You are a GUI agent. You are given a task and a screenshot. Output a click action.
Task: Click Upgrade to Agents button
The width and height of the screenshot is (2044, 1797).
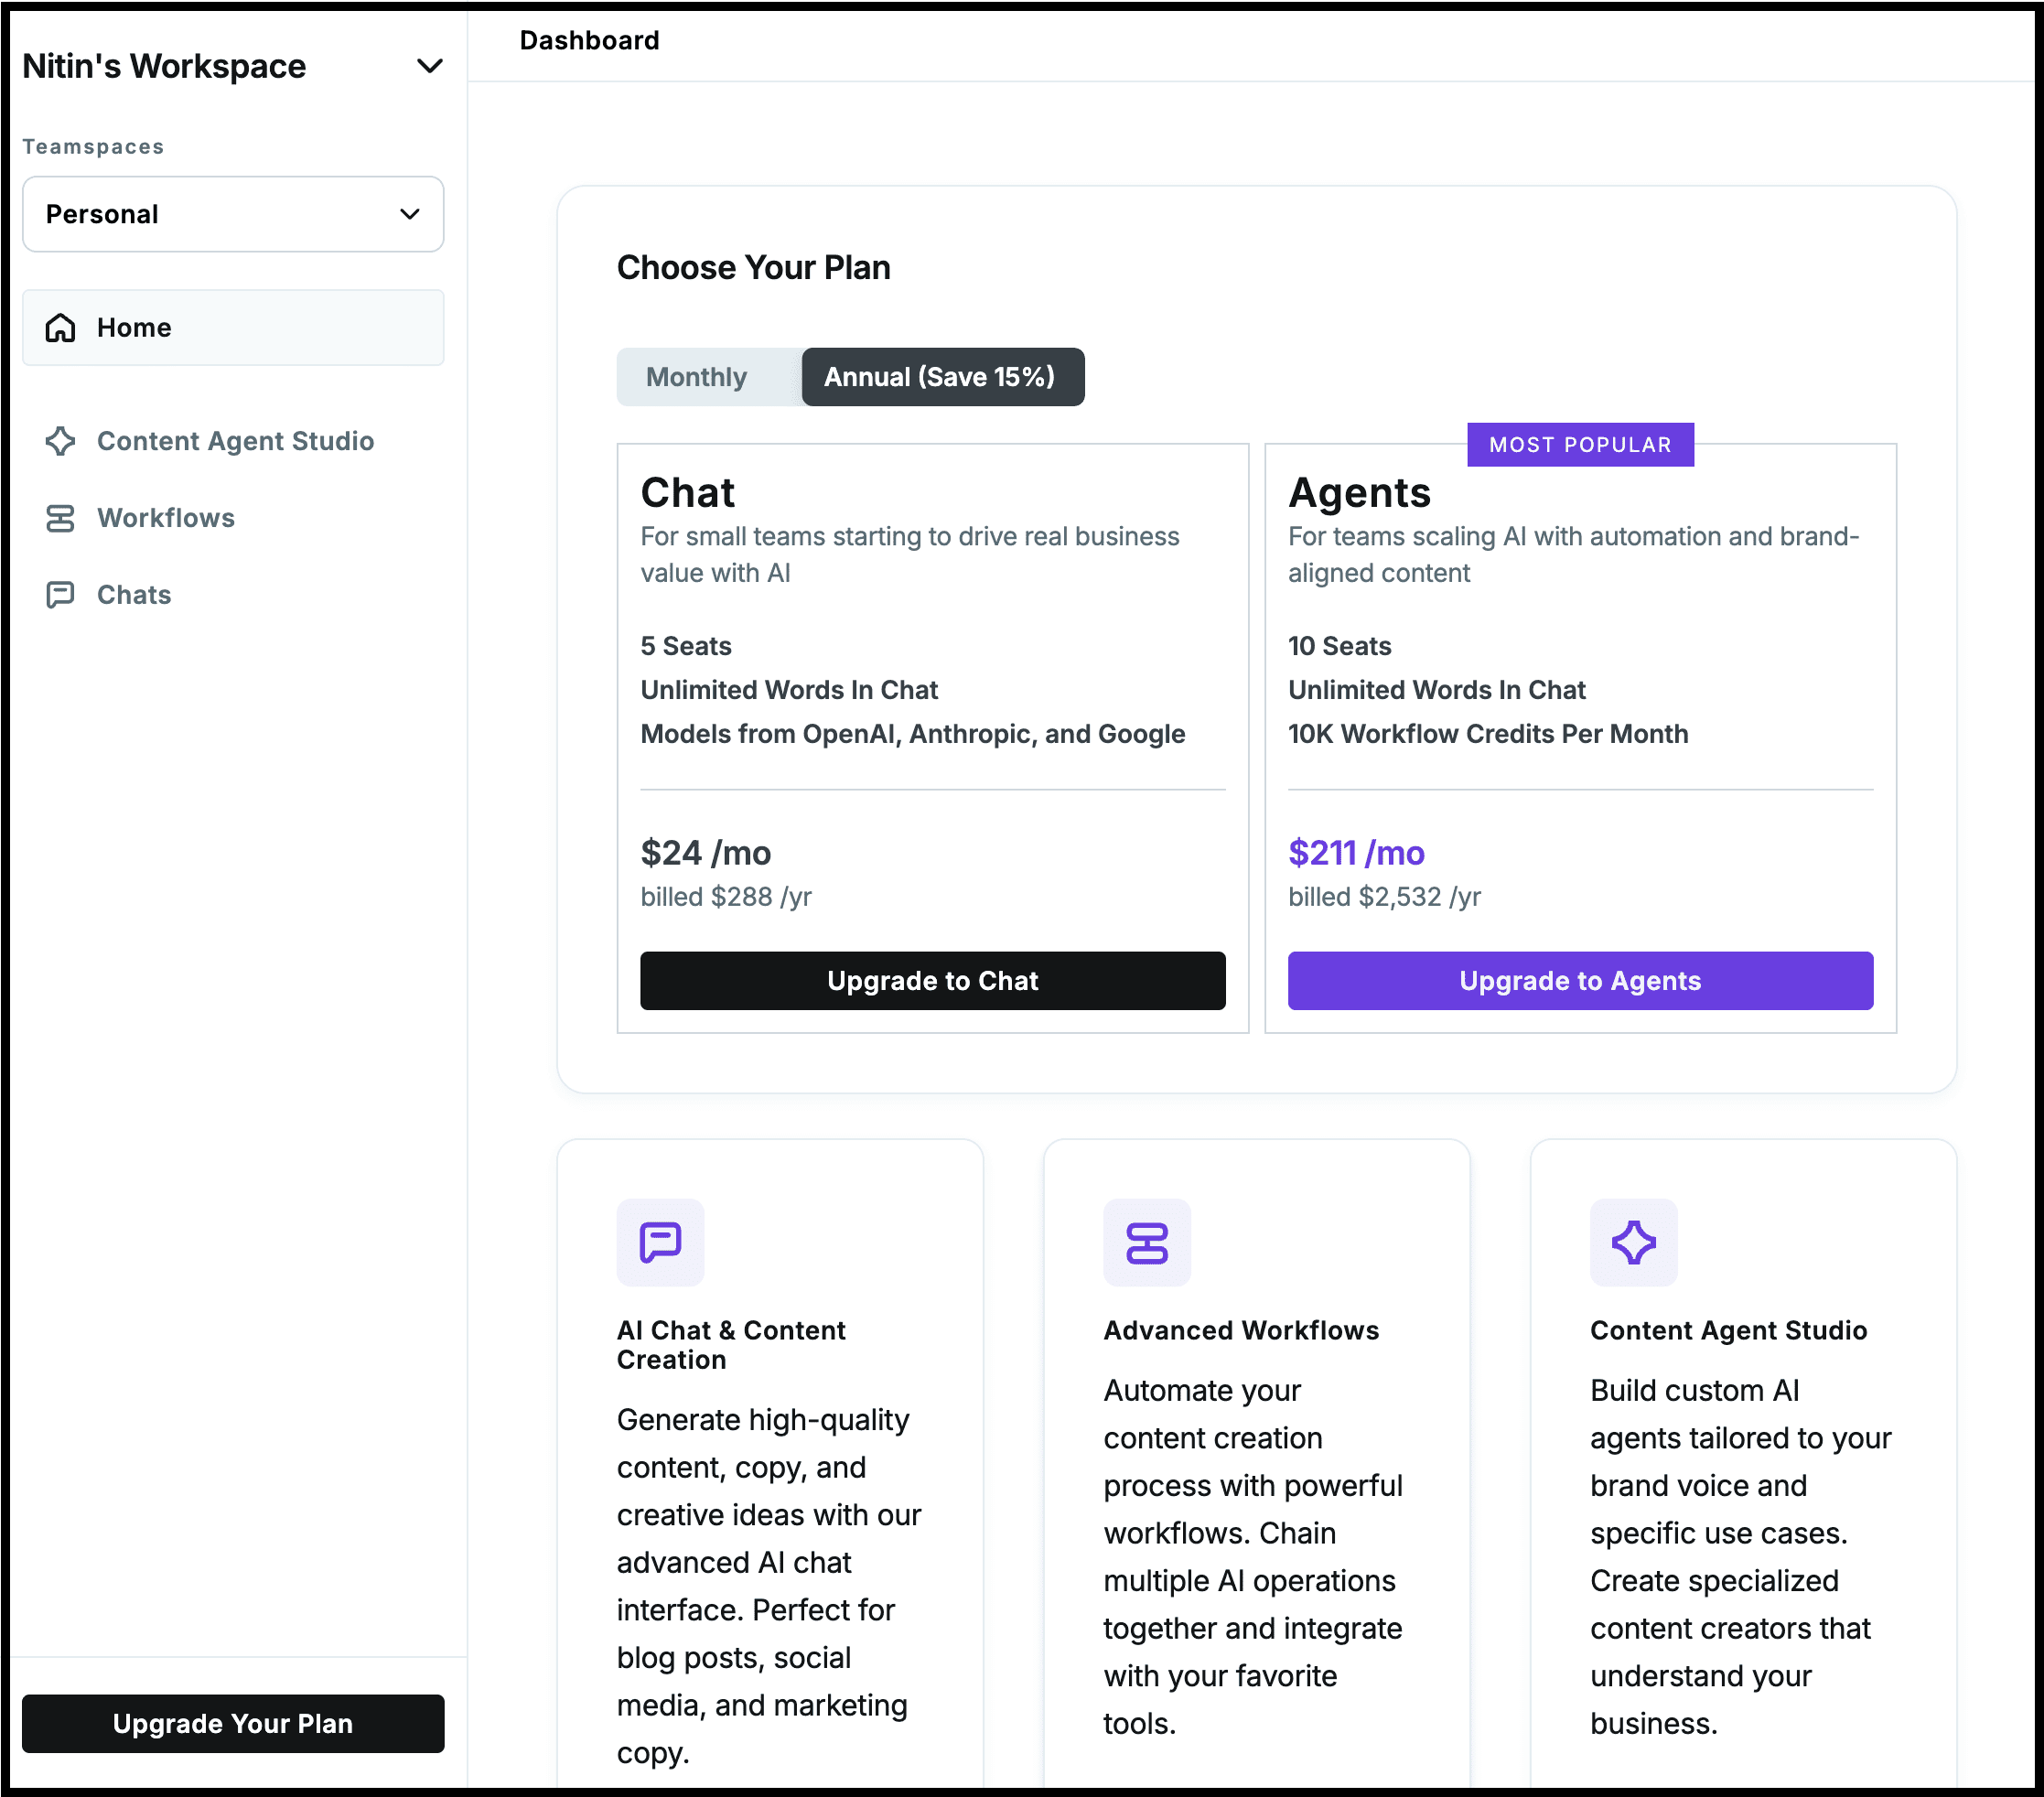(1579, 980)
